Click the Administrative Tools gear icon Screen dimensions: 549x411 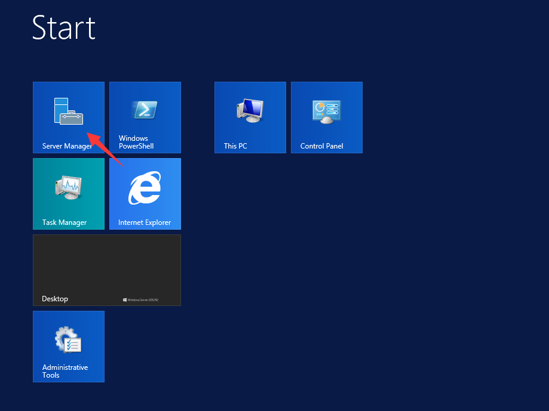tap(68, 339)
